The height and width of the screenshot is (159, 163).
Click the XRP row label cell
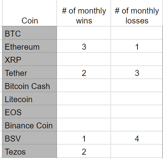(x=29, y=59)
